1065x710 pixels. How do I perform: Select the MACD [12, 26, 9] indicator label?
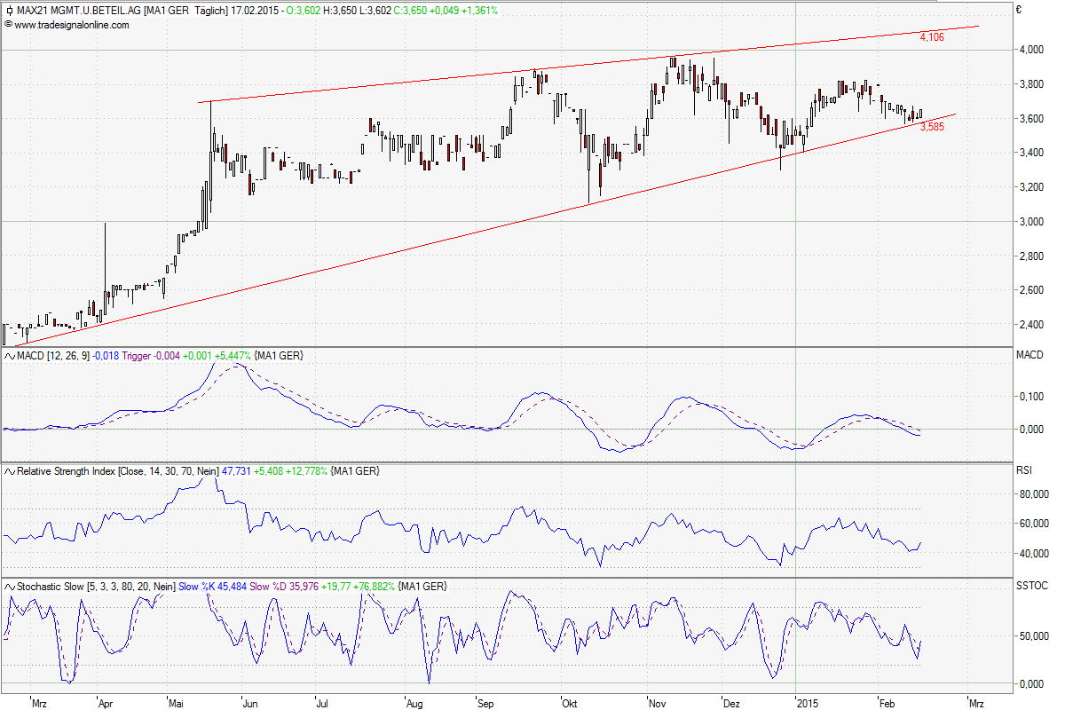[x=55, y=356]
